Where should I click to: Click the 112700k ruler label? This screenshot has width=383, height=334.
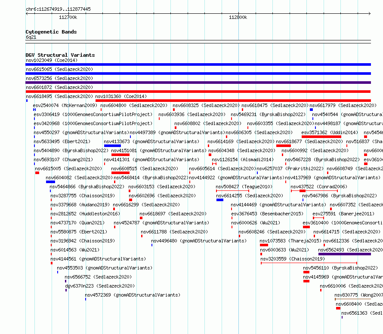[x=68, y=17]
